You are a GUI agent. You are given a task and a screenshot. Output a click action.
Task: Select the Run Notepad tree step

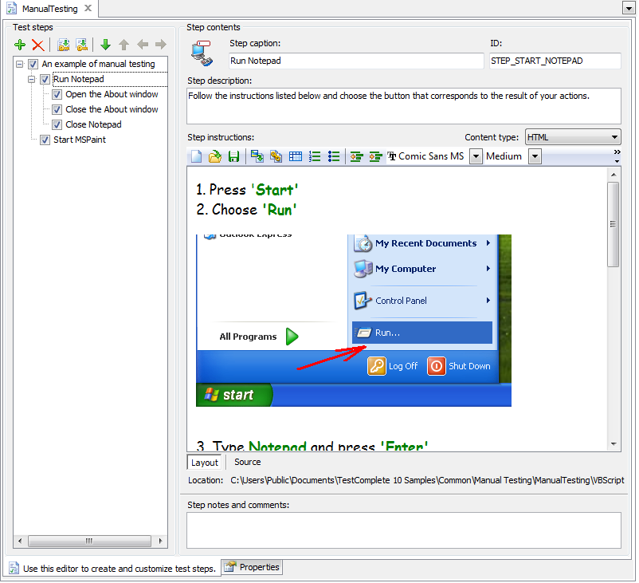tap(79, 79)
